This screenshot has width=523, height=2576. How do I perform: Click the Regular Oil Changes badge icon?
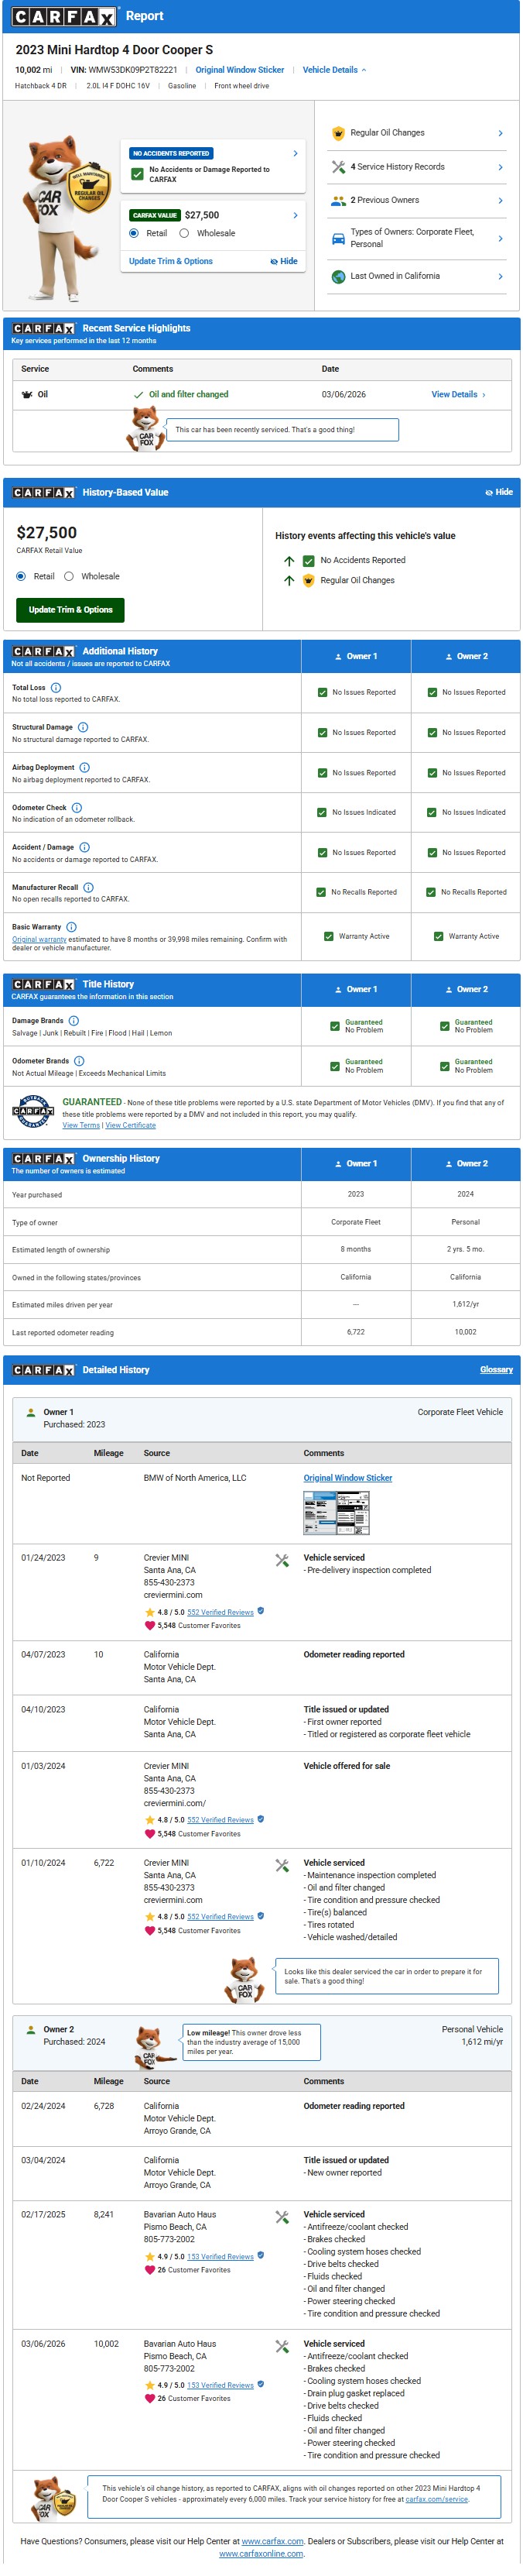pos(338,133)
